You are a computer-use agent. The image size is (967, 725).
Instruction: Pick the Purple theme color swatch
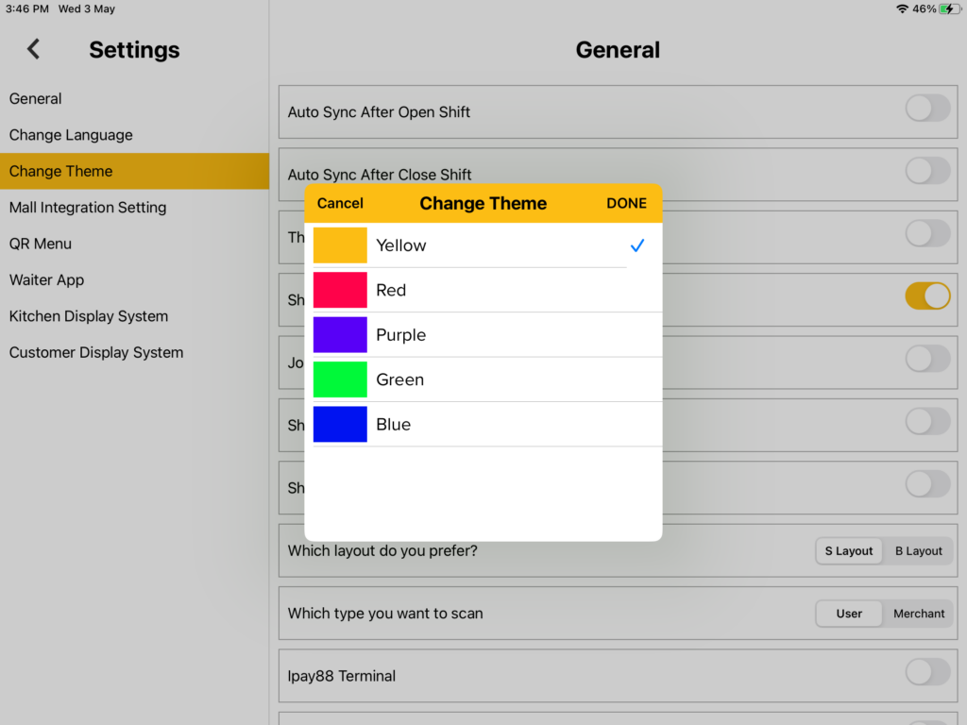(x=340, y=334)
